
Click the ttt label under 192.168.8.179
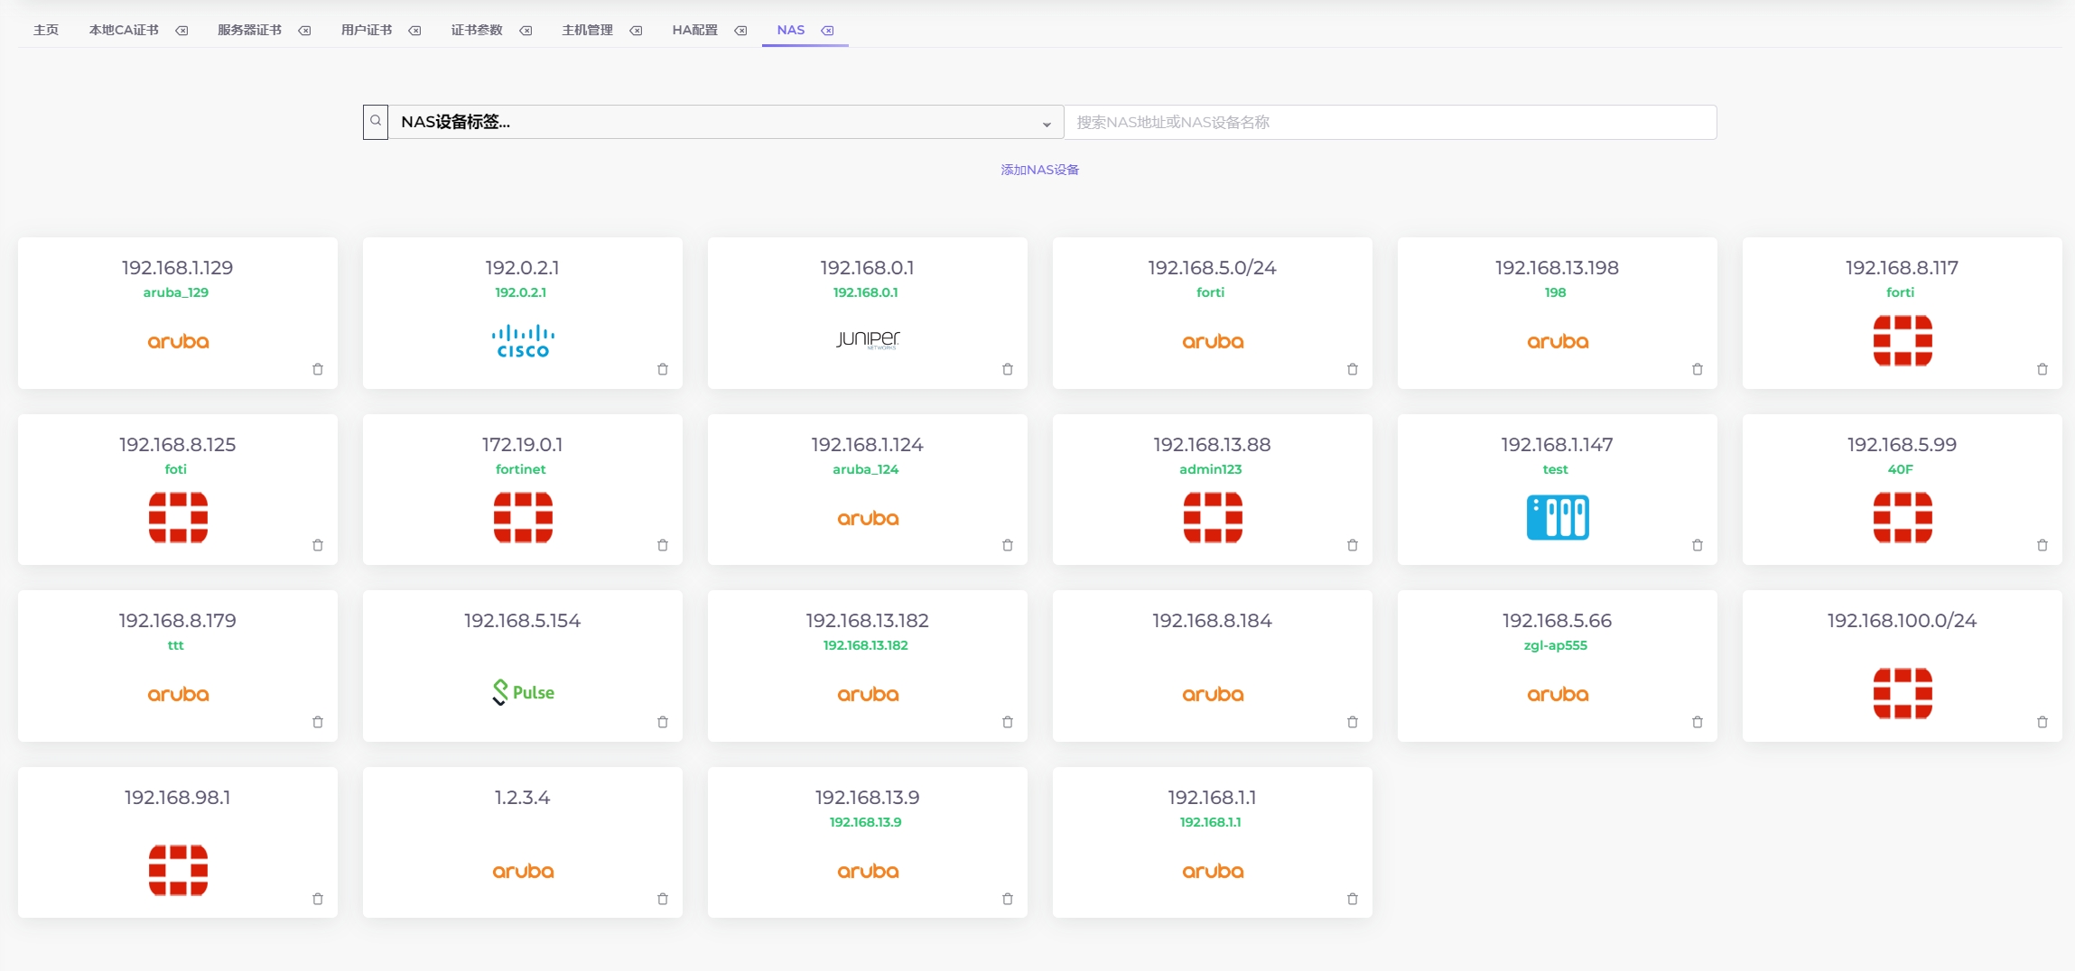176,645
